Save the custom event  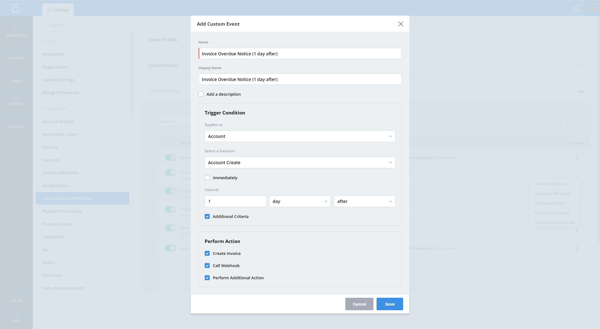click(x=390, y=304)
